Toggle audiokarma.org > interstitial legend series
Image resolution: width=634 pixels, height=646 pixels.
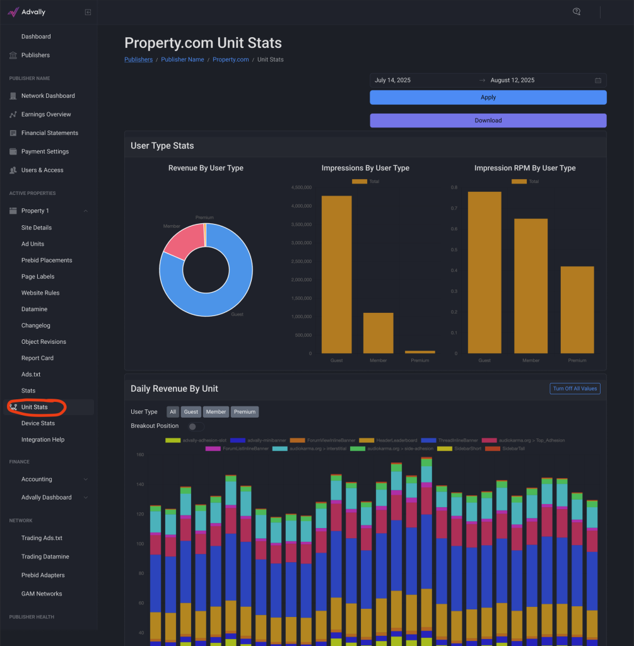pos(309,449)
